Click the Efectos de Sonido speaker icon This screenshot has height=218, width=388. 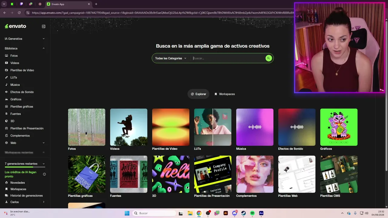(6, 92)
